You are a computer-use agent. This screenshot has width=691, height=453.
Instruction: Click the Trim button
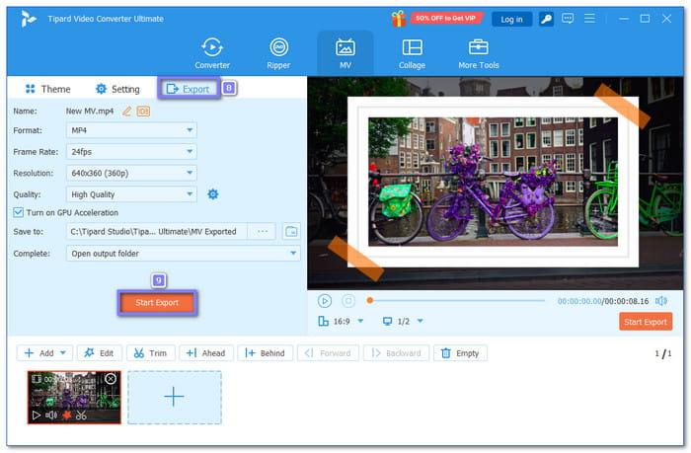coord(151,353)
